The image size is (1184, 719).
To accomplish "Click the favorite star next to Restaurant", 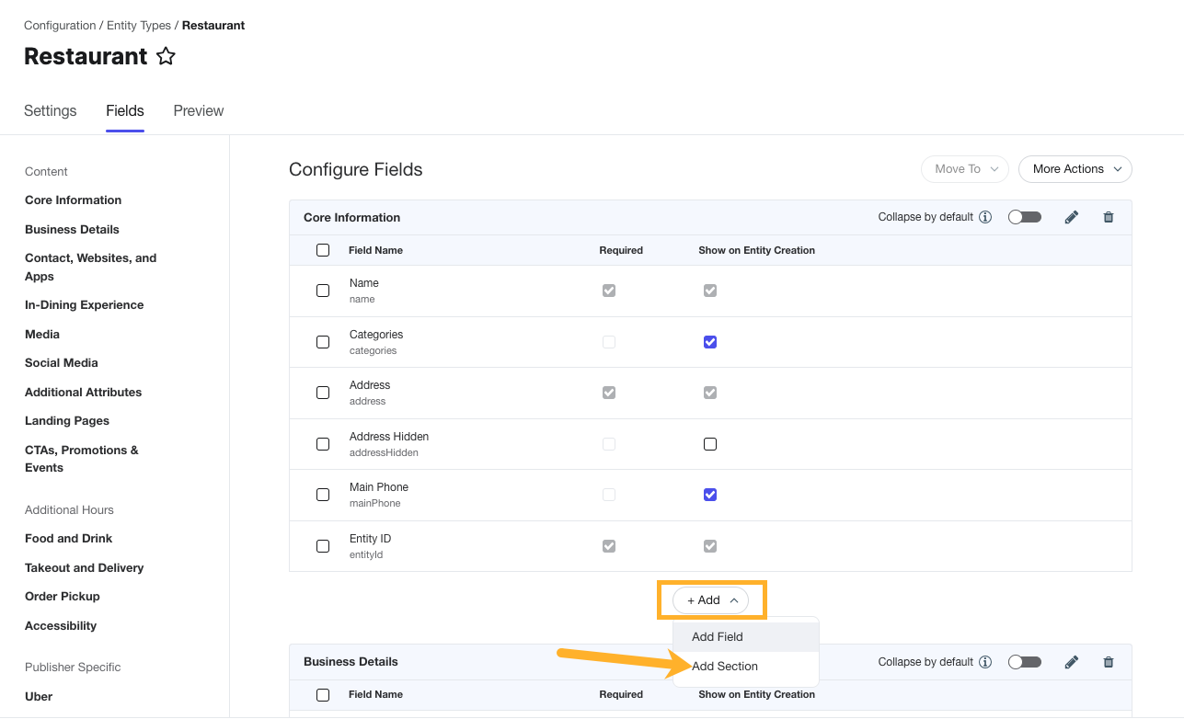I will tap(166, 57).
